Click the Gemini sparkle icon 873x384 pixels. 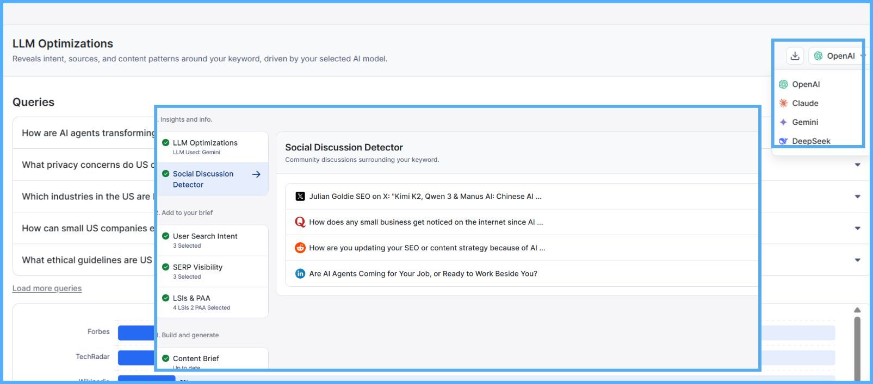tap(783, 122)
